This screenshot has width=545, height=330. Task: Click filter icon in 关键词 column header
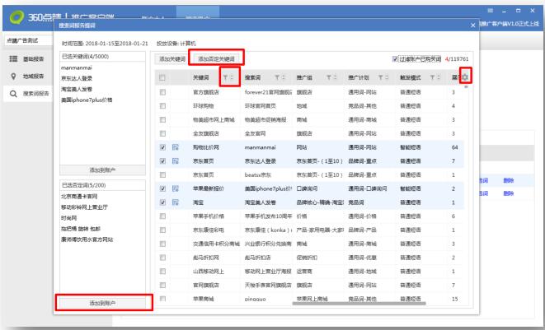(224, 77)
